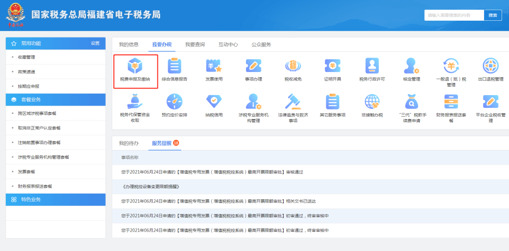Open 出口退税管理 icon

point(491,66)
